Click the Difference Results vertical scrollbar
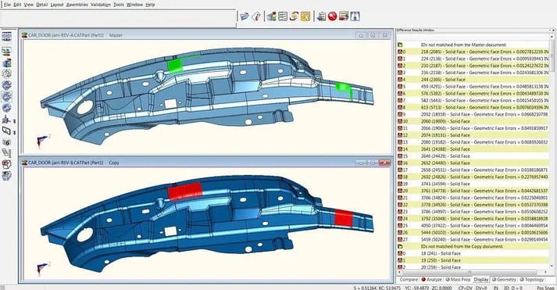The image size is (557, 290). [x=552, y=151]
